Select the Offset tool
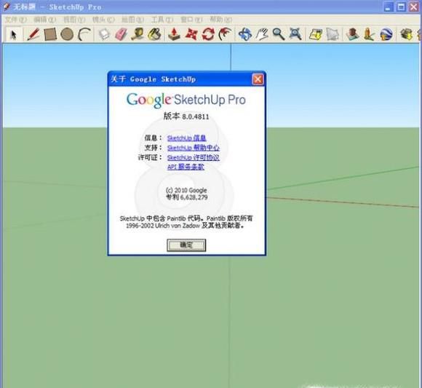Screen dimensions: 422x388 click(x=225, y=34)
